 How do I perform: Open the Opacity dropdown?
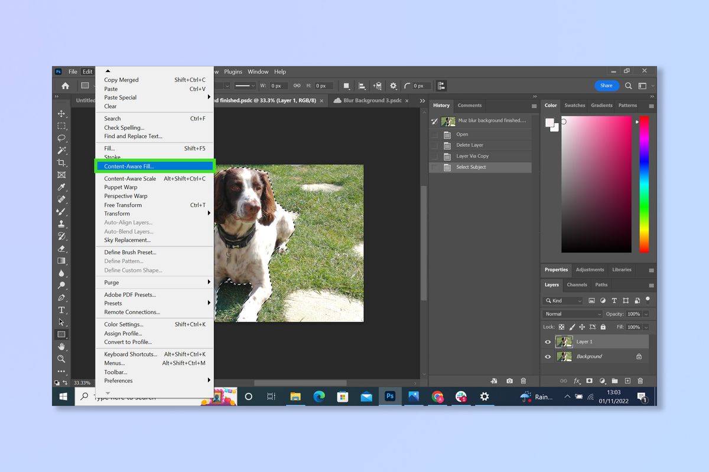645,314
